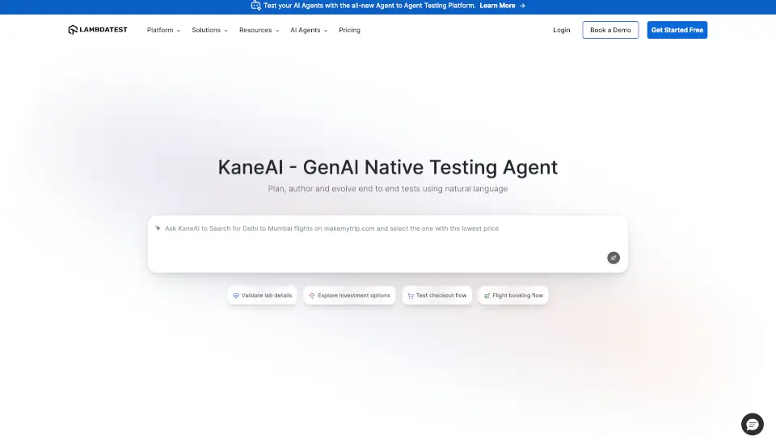776x436 pixels.
Task: Click the banner text about Agent Testing Platform
Action: (x=369, y=6)
